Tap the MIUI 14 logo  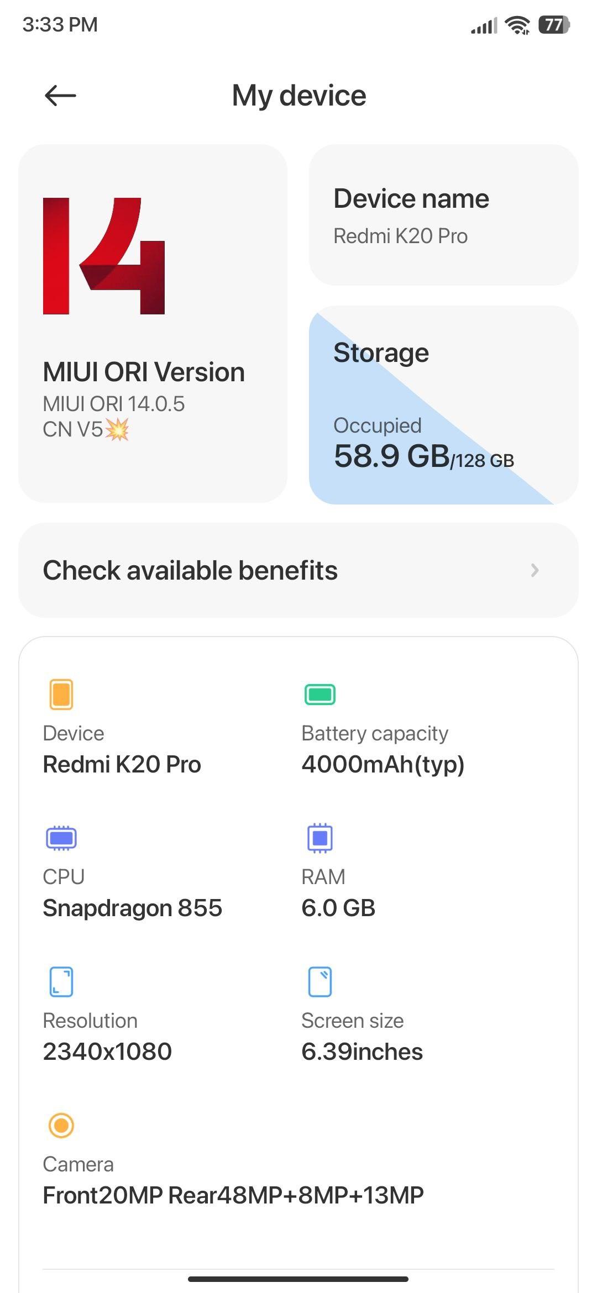[104, 256]
